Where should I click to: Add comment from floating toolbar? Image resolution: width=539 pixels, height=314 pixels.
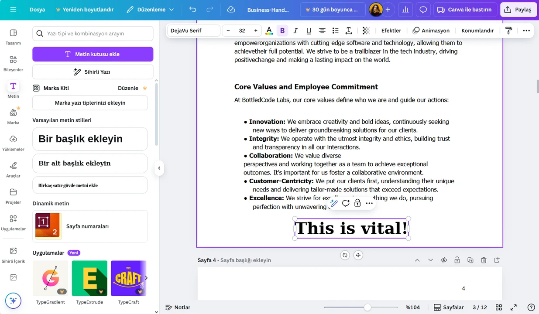tap(346, 203)
